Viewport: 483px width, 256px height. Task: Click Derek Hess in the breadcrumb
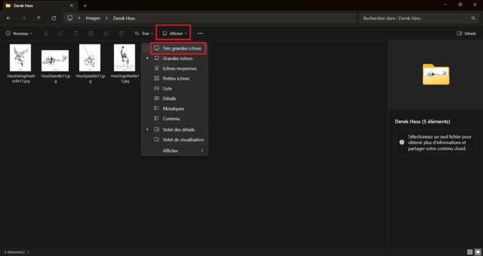tap(124, 18)
